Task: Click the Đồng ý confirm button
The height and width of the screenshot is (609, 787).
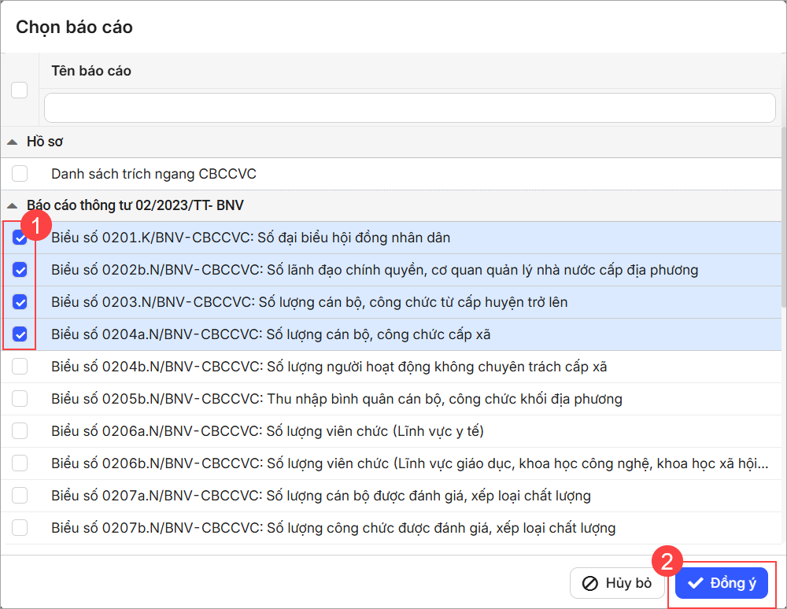Action: tap(721, 583)
